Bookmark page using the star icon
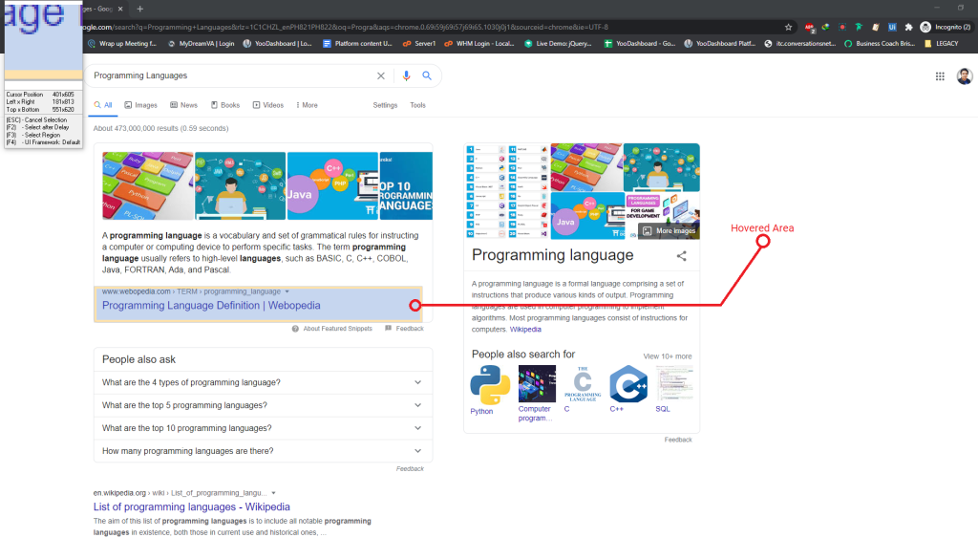This screenshot has width=978, height=538. pyautogui.click(x=789, y=27)
